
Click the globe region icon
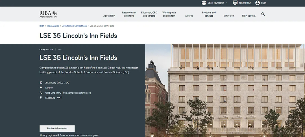204,3
